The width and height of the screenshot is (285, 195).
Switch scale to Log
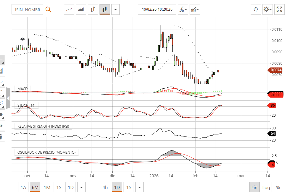point(266,187)
